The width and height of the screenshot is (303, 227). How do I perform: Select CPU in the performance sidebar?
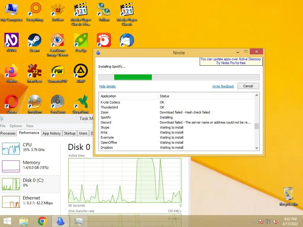[x=30, y=149]
